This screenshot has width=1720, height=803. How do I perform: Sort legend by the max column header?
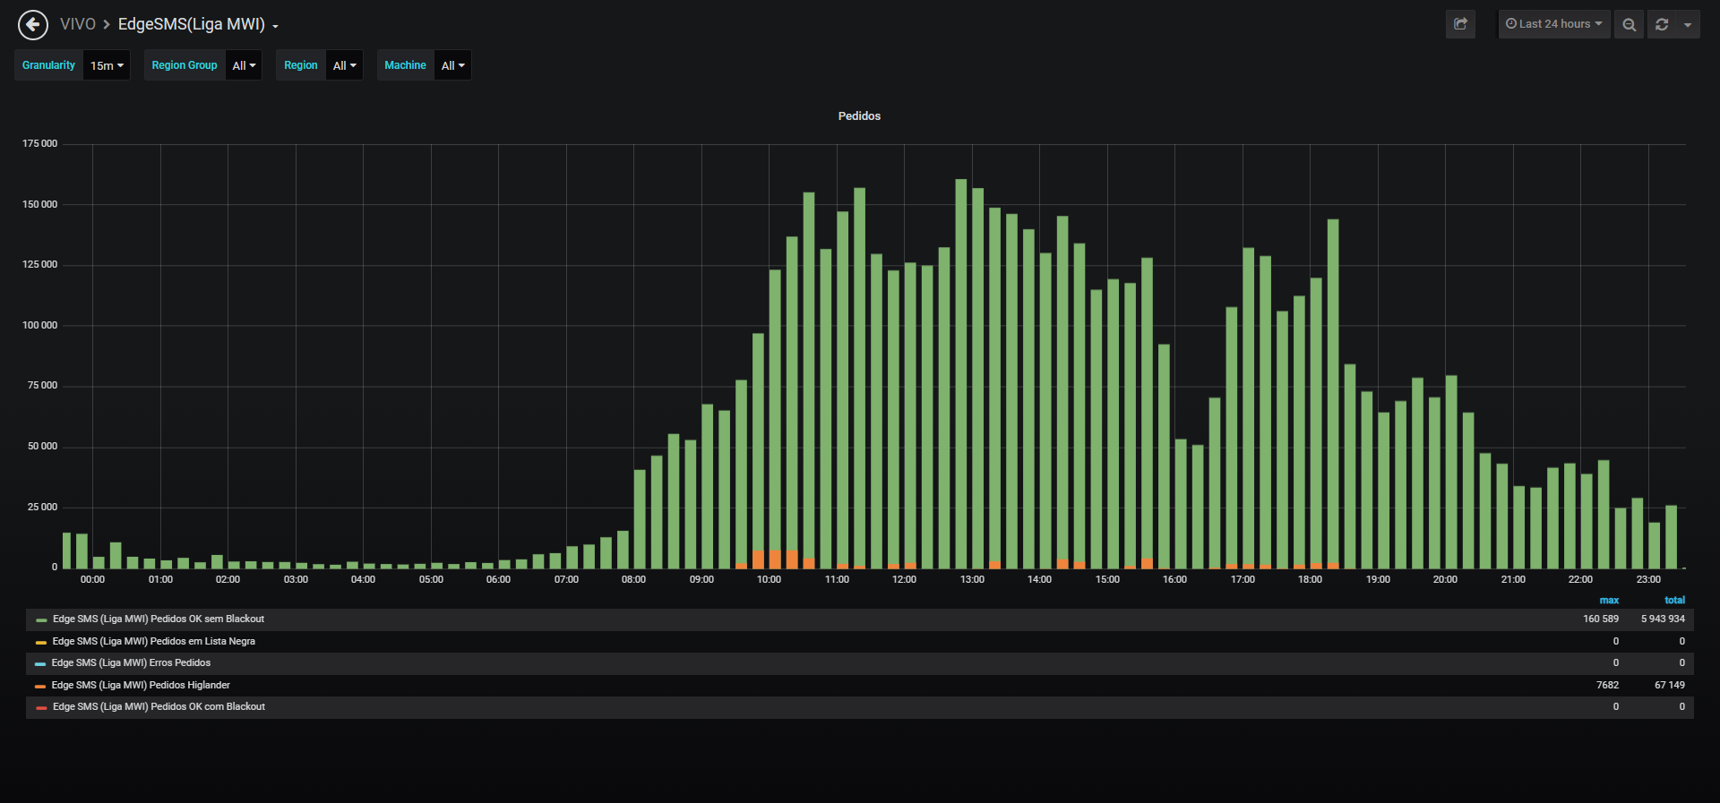pos(1609,601)
